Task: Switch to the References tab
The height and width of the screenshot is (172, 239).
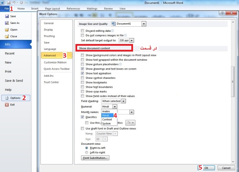Action: tap(73, 9)
